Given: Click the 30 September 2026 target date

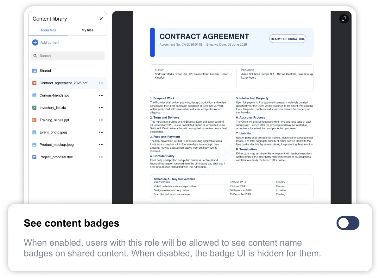Looking at the screenshot, I should tap(241, 190).
